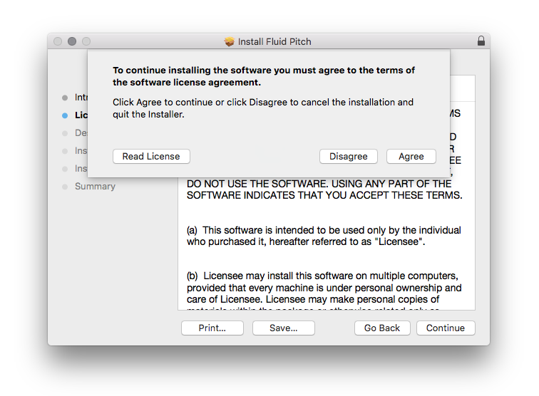Screen dimensions: 539x396
Task: Click the 'Click Agree to continue' instruction text
Action: (x=263, y=108)
